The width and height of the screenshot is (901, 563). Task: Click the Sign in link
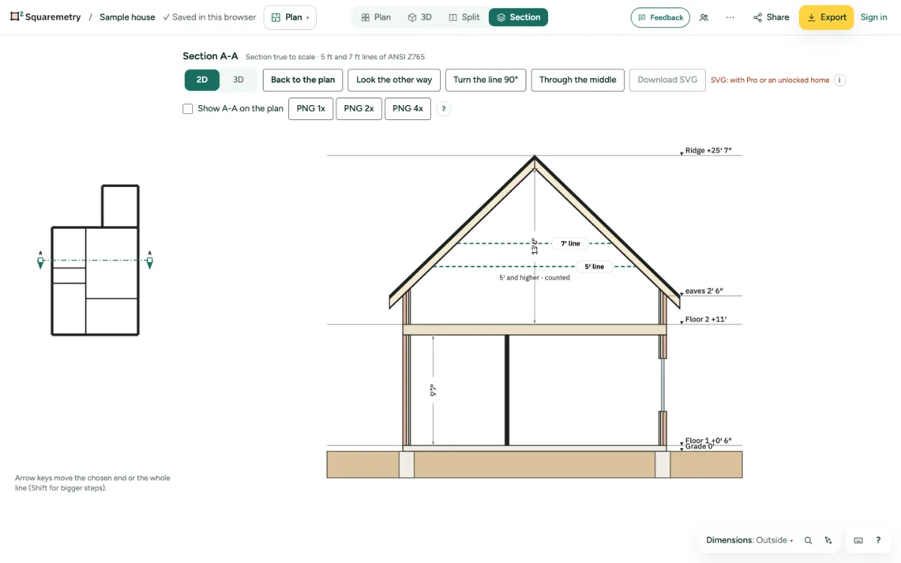[874, 17]
